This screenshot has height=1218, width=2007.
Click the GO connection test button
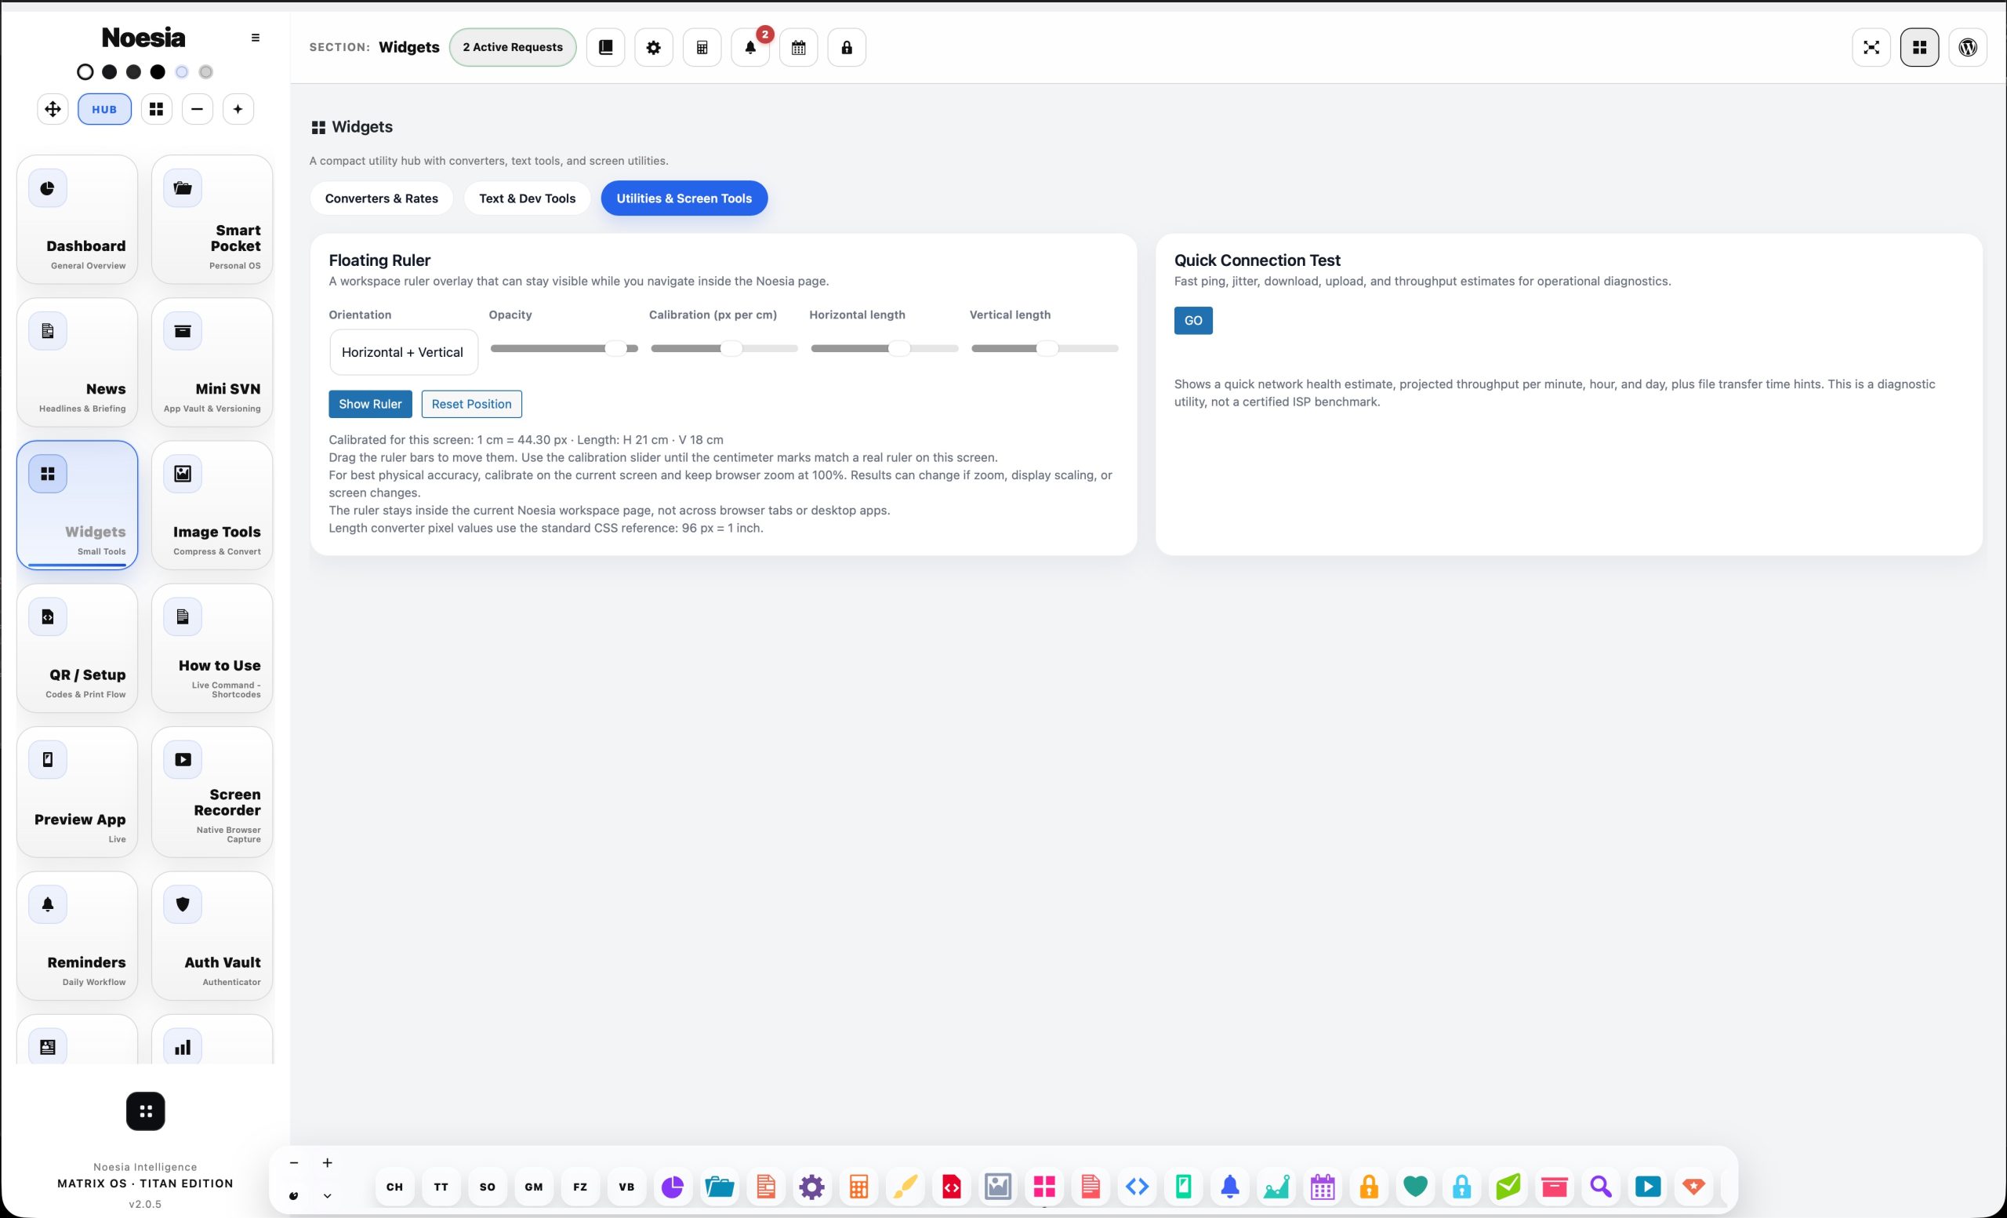pyautogui.click(x=1193, y=321)
